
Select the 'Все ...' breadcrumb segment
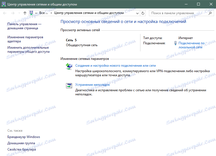point(44,13)
